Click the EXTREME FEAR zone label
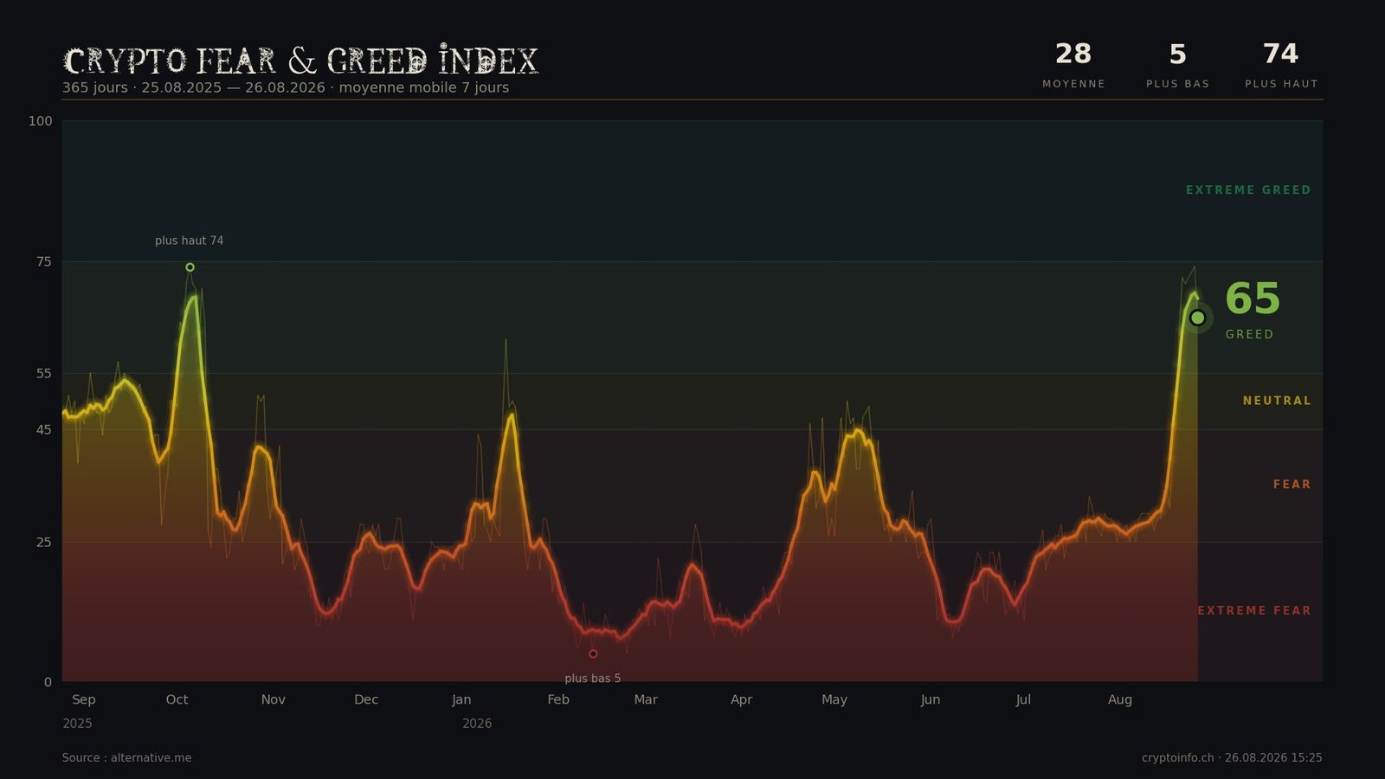This screenshot has width=1385, height=779. tap(1254, 611)
